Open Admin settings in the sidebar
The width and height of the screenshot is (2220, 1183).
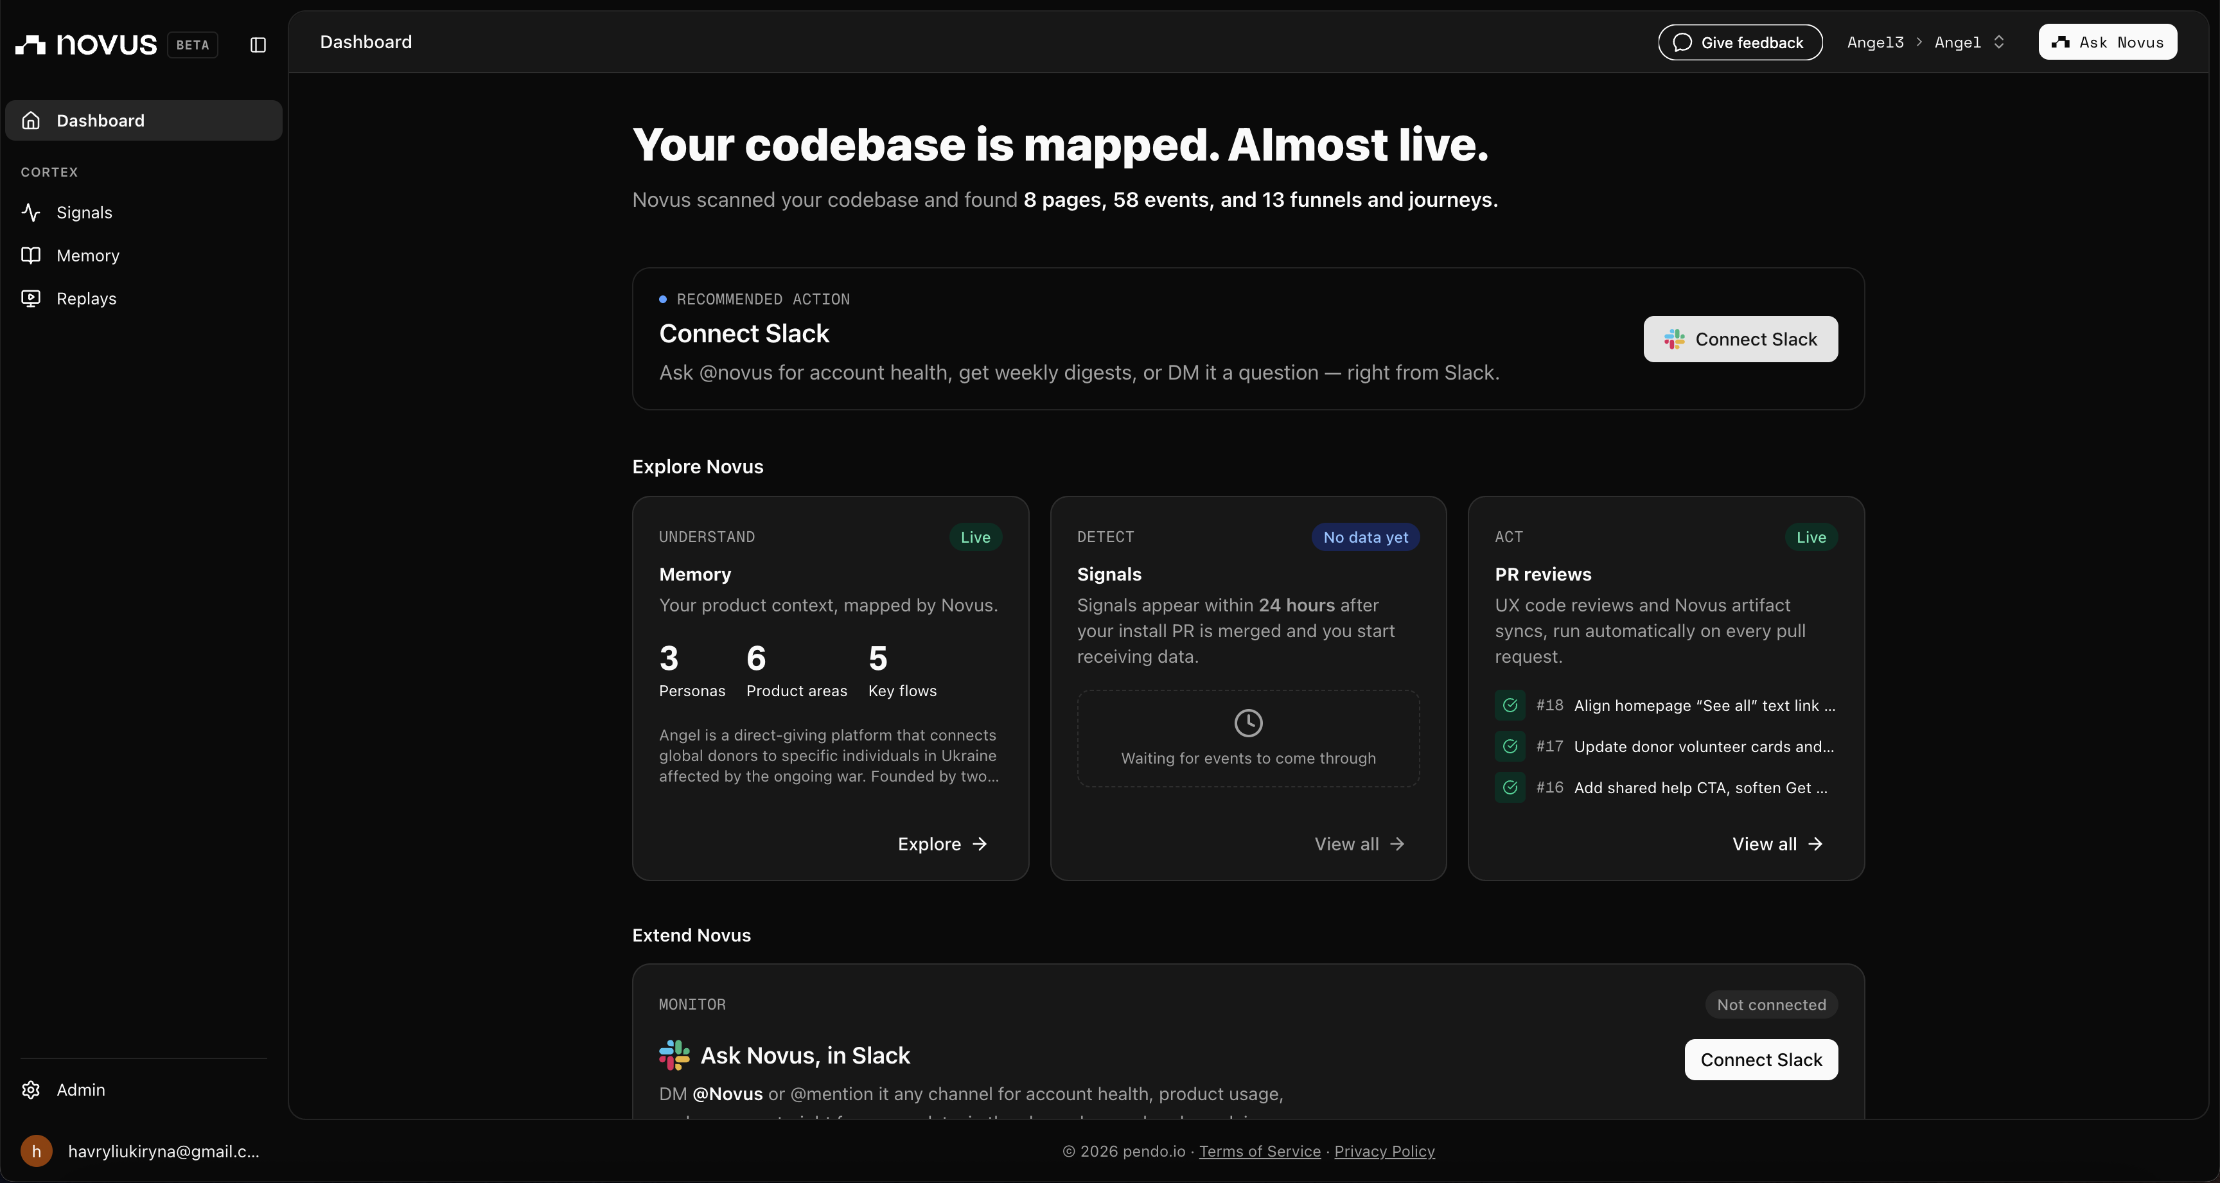coord(144,1090)
